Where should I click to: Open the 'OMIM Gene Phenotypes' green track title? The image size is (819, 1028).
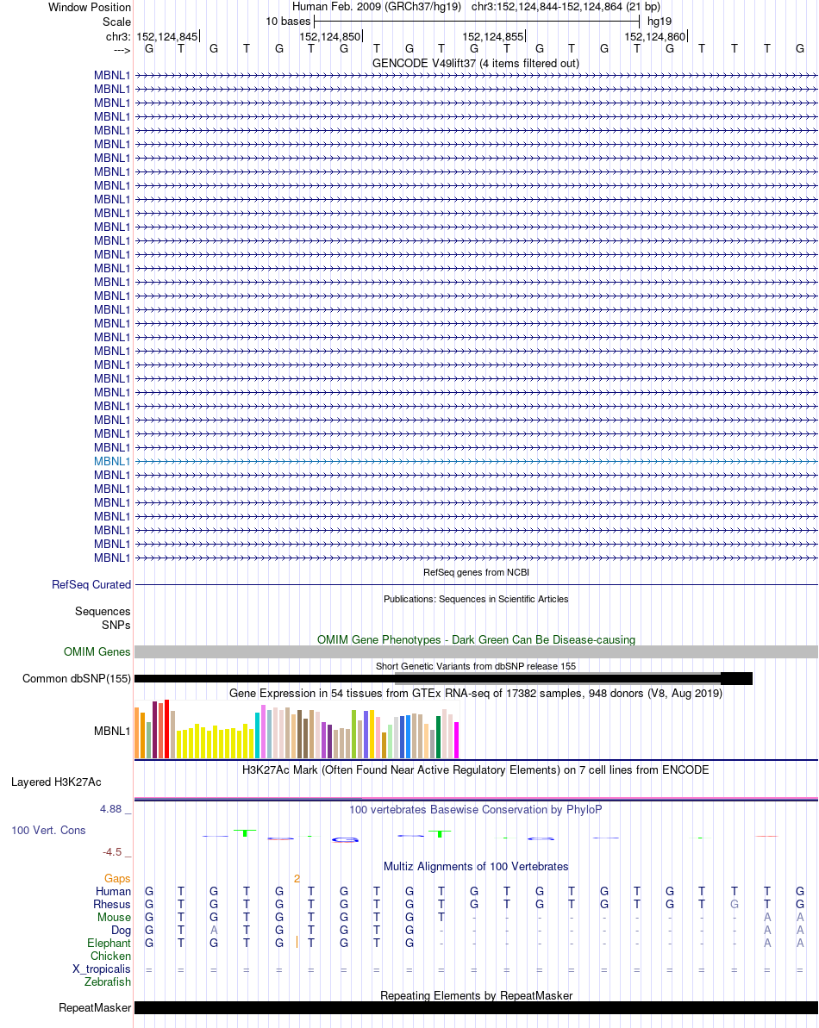[476, 640]
